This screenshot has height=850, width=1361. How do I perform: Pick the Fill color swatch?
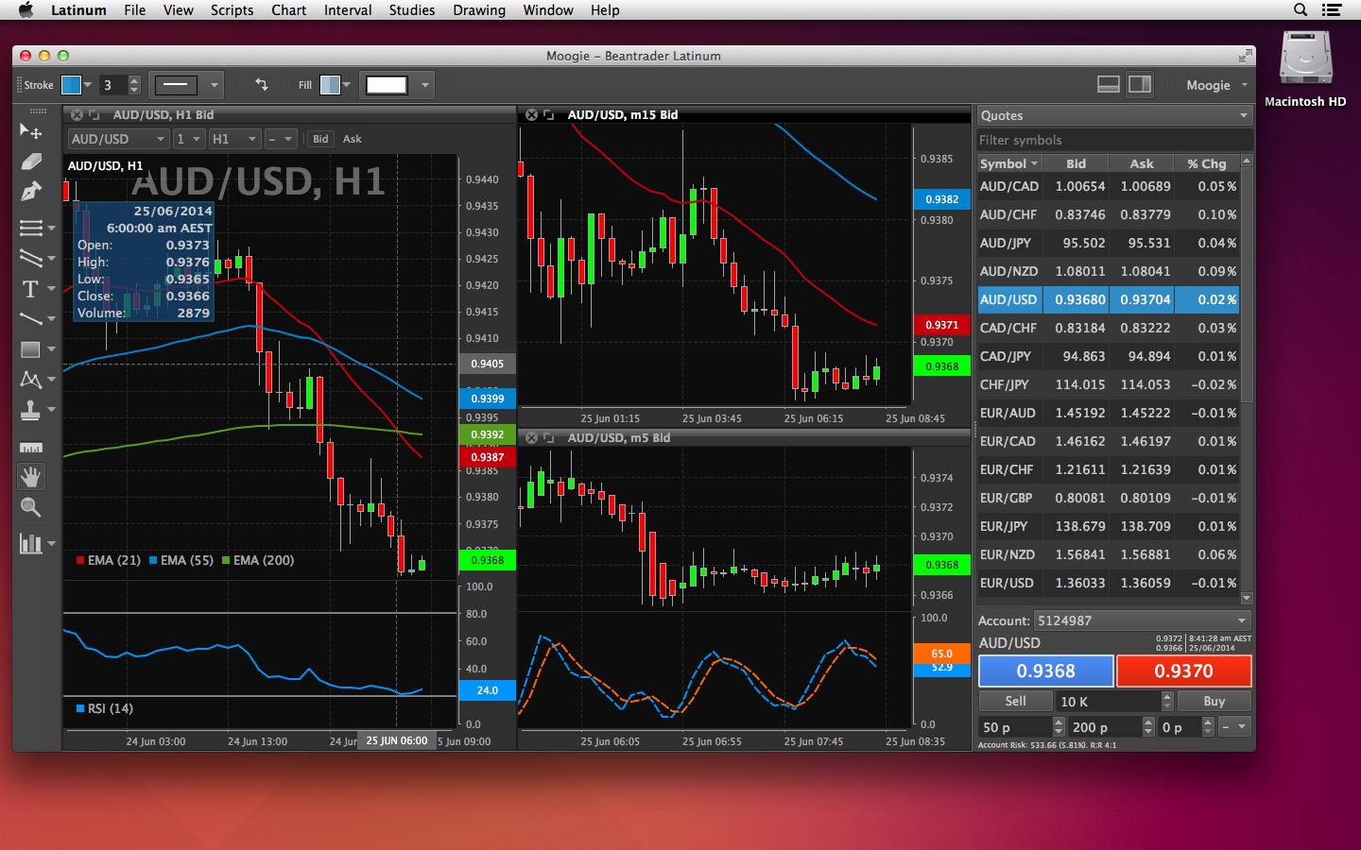[330, 85]
